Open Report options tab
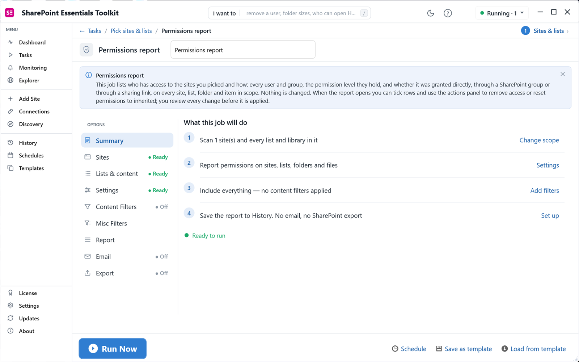The width and height of the screenshot is (579, 362). pyautogui.click(x=127, y=240)
